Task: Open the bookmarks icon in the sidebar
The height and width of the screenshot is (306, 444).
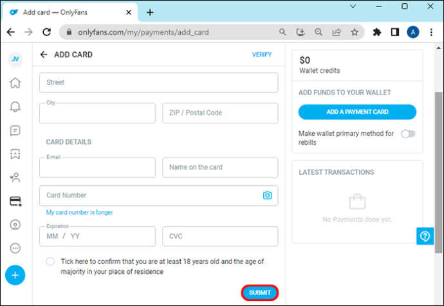Action: point(15,154)
